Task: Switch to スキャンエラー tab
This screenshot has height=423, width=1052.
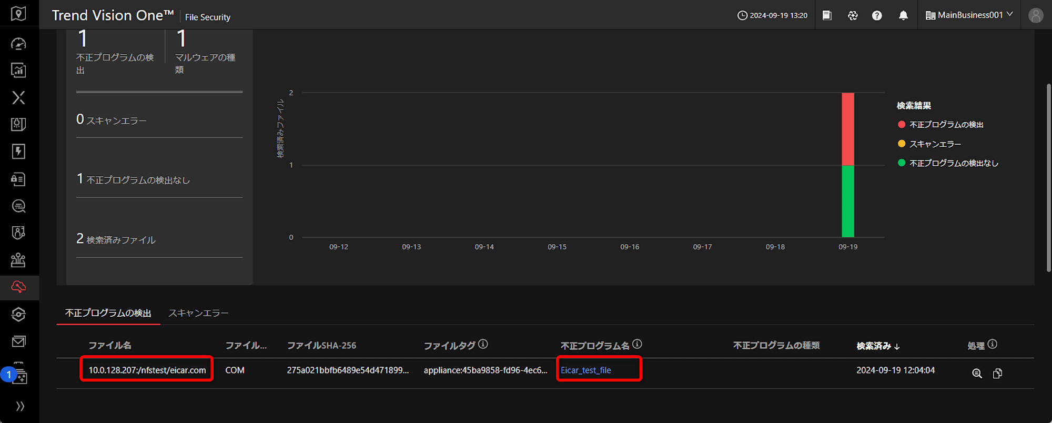Action: click(198, 313)
